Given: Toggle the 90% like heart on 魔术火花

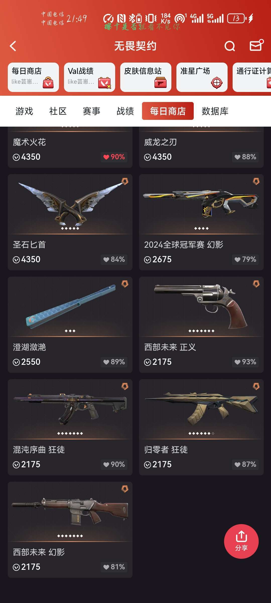Looking at the screenshot, I should [114, 157].
